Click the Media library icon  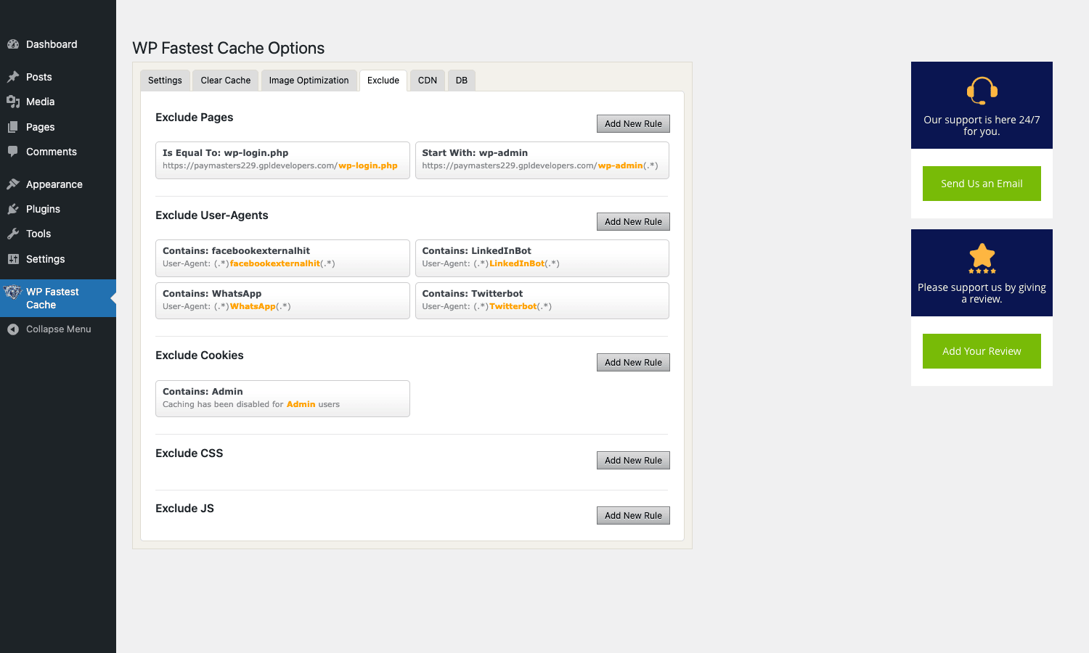13,102
